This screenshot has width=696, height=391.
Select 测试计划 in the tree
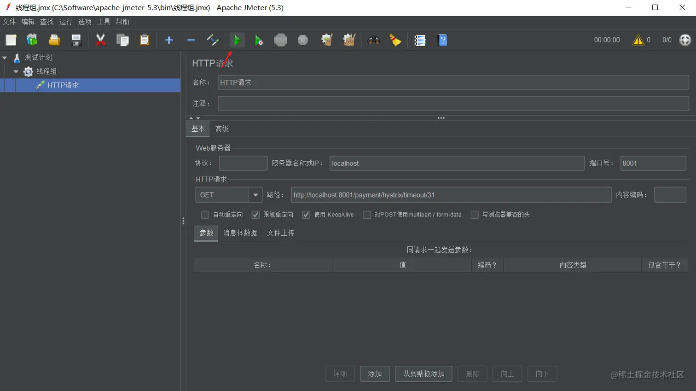point(38,58)
